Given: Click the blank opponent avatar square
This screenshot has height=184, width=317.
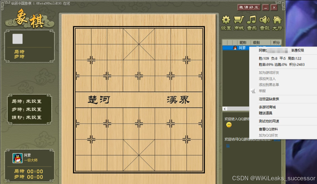Looking at the screenshot, I should (18, 39).
